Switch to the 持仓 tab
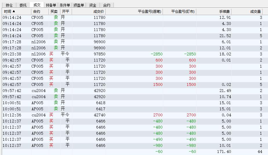The image size is (268, 155). point(9,5)
